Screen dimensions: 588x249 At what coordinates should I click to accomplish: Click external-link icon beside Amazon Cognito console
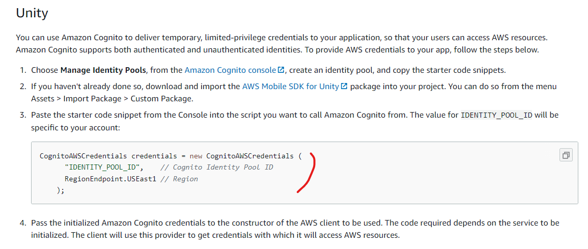coord(281,70)
